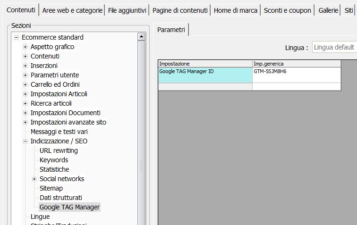This screenshot has width=357, height=225.
Task: Select Lingue tree item
Action: pos(40,217)
